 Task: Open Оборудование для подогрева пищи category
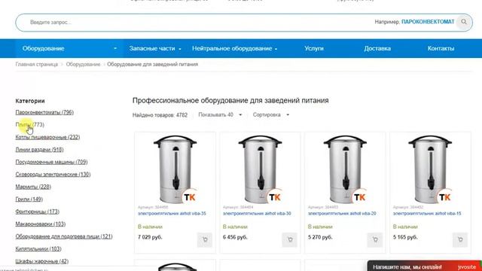[x=64, y=236]
